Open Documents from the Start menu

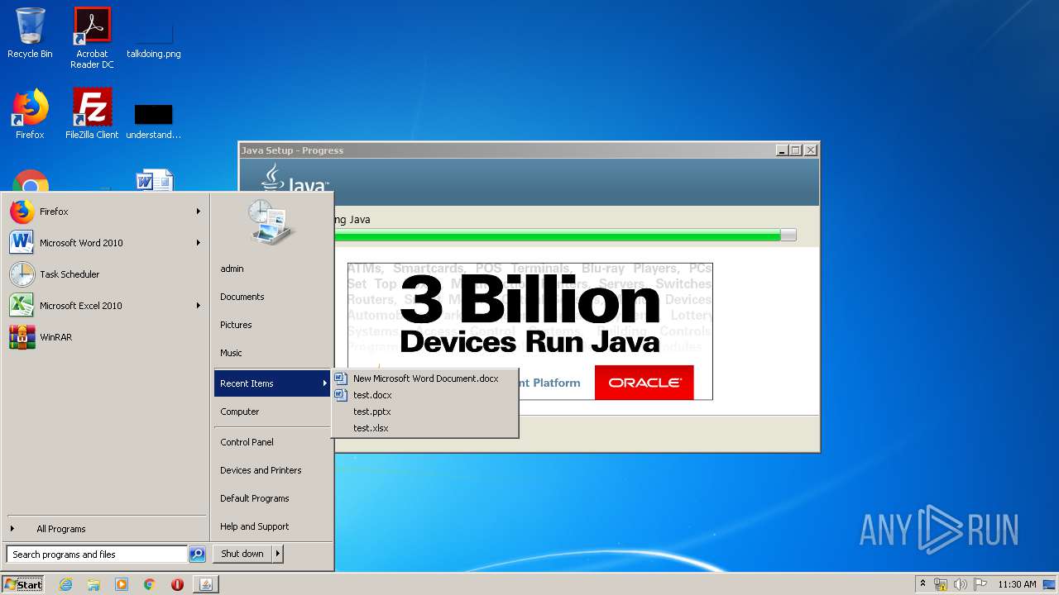tap(272, 297)
